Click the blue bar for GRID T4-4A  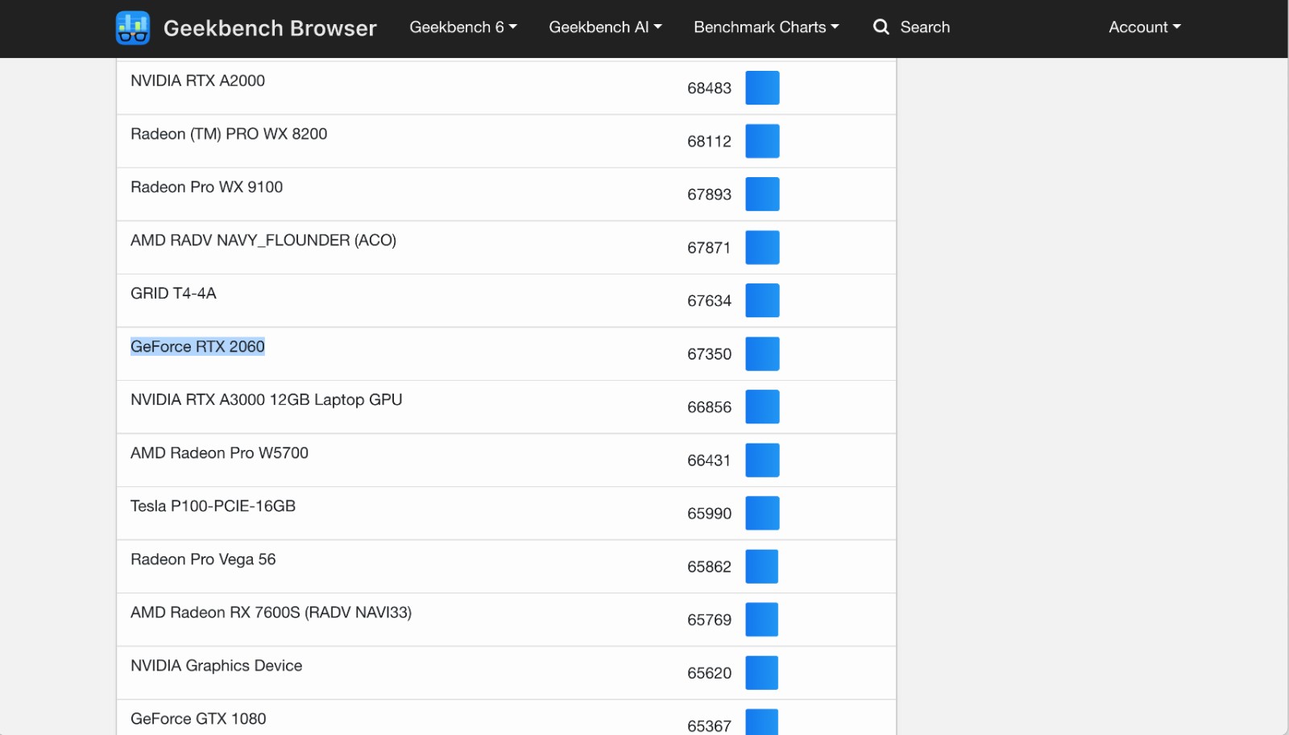[762, 300]
